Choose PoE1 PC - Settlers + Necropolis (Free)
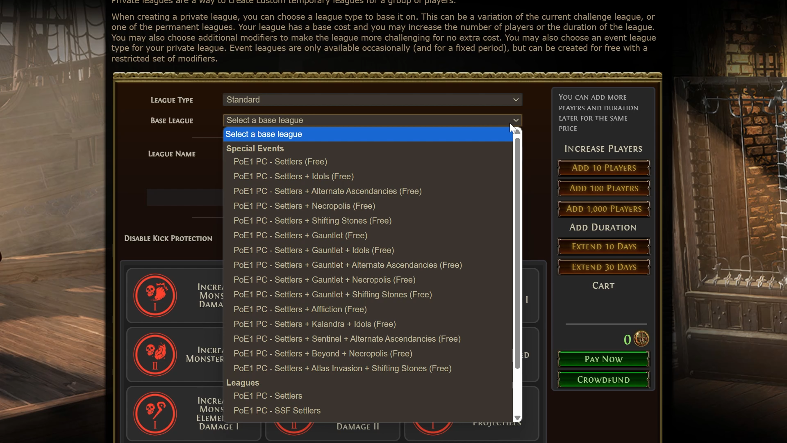 click(304, 206)
